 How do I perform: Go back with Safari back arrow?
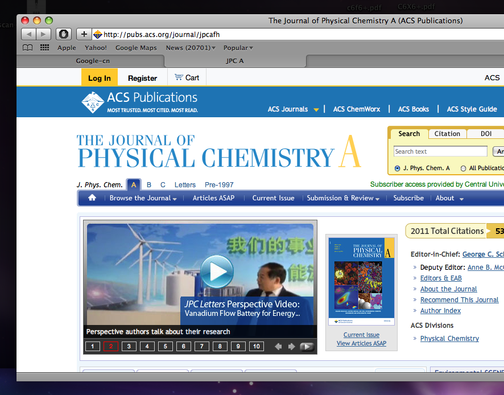point(28,34)
